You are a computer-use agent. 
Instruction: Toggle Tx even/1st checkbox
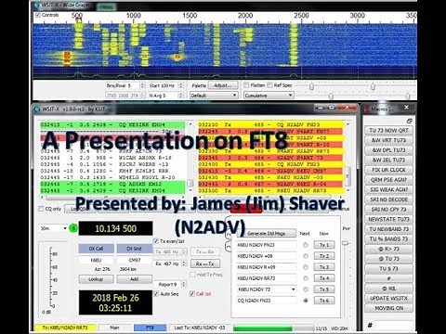(156, 241)
